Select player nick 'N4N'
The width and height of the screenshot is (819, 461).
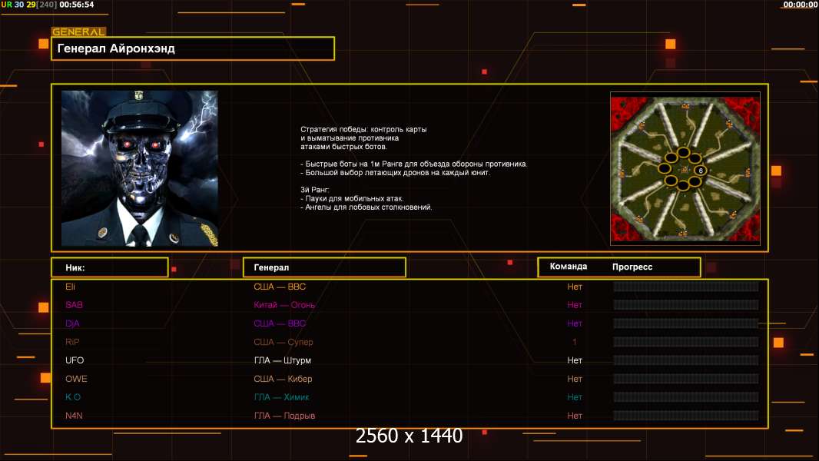75,416
